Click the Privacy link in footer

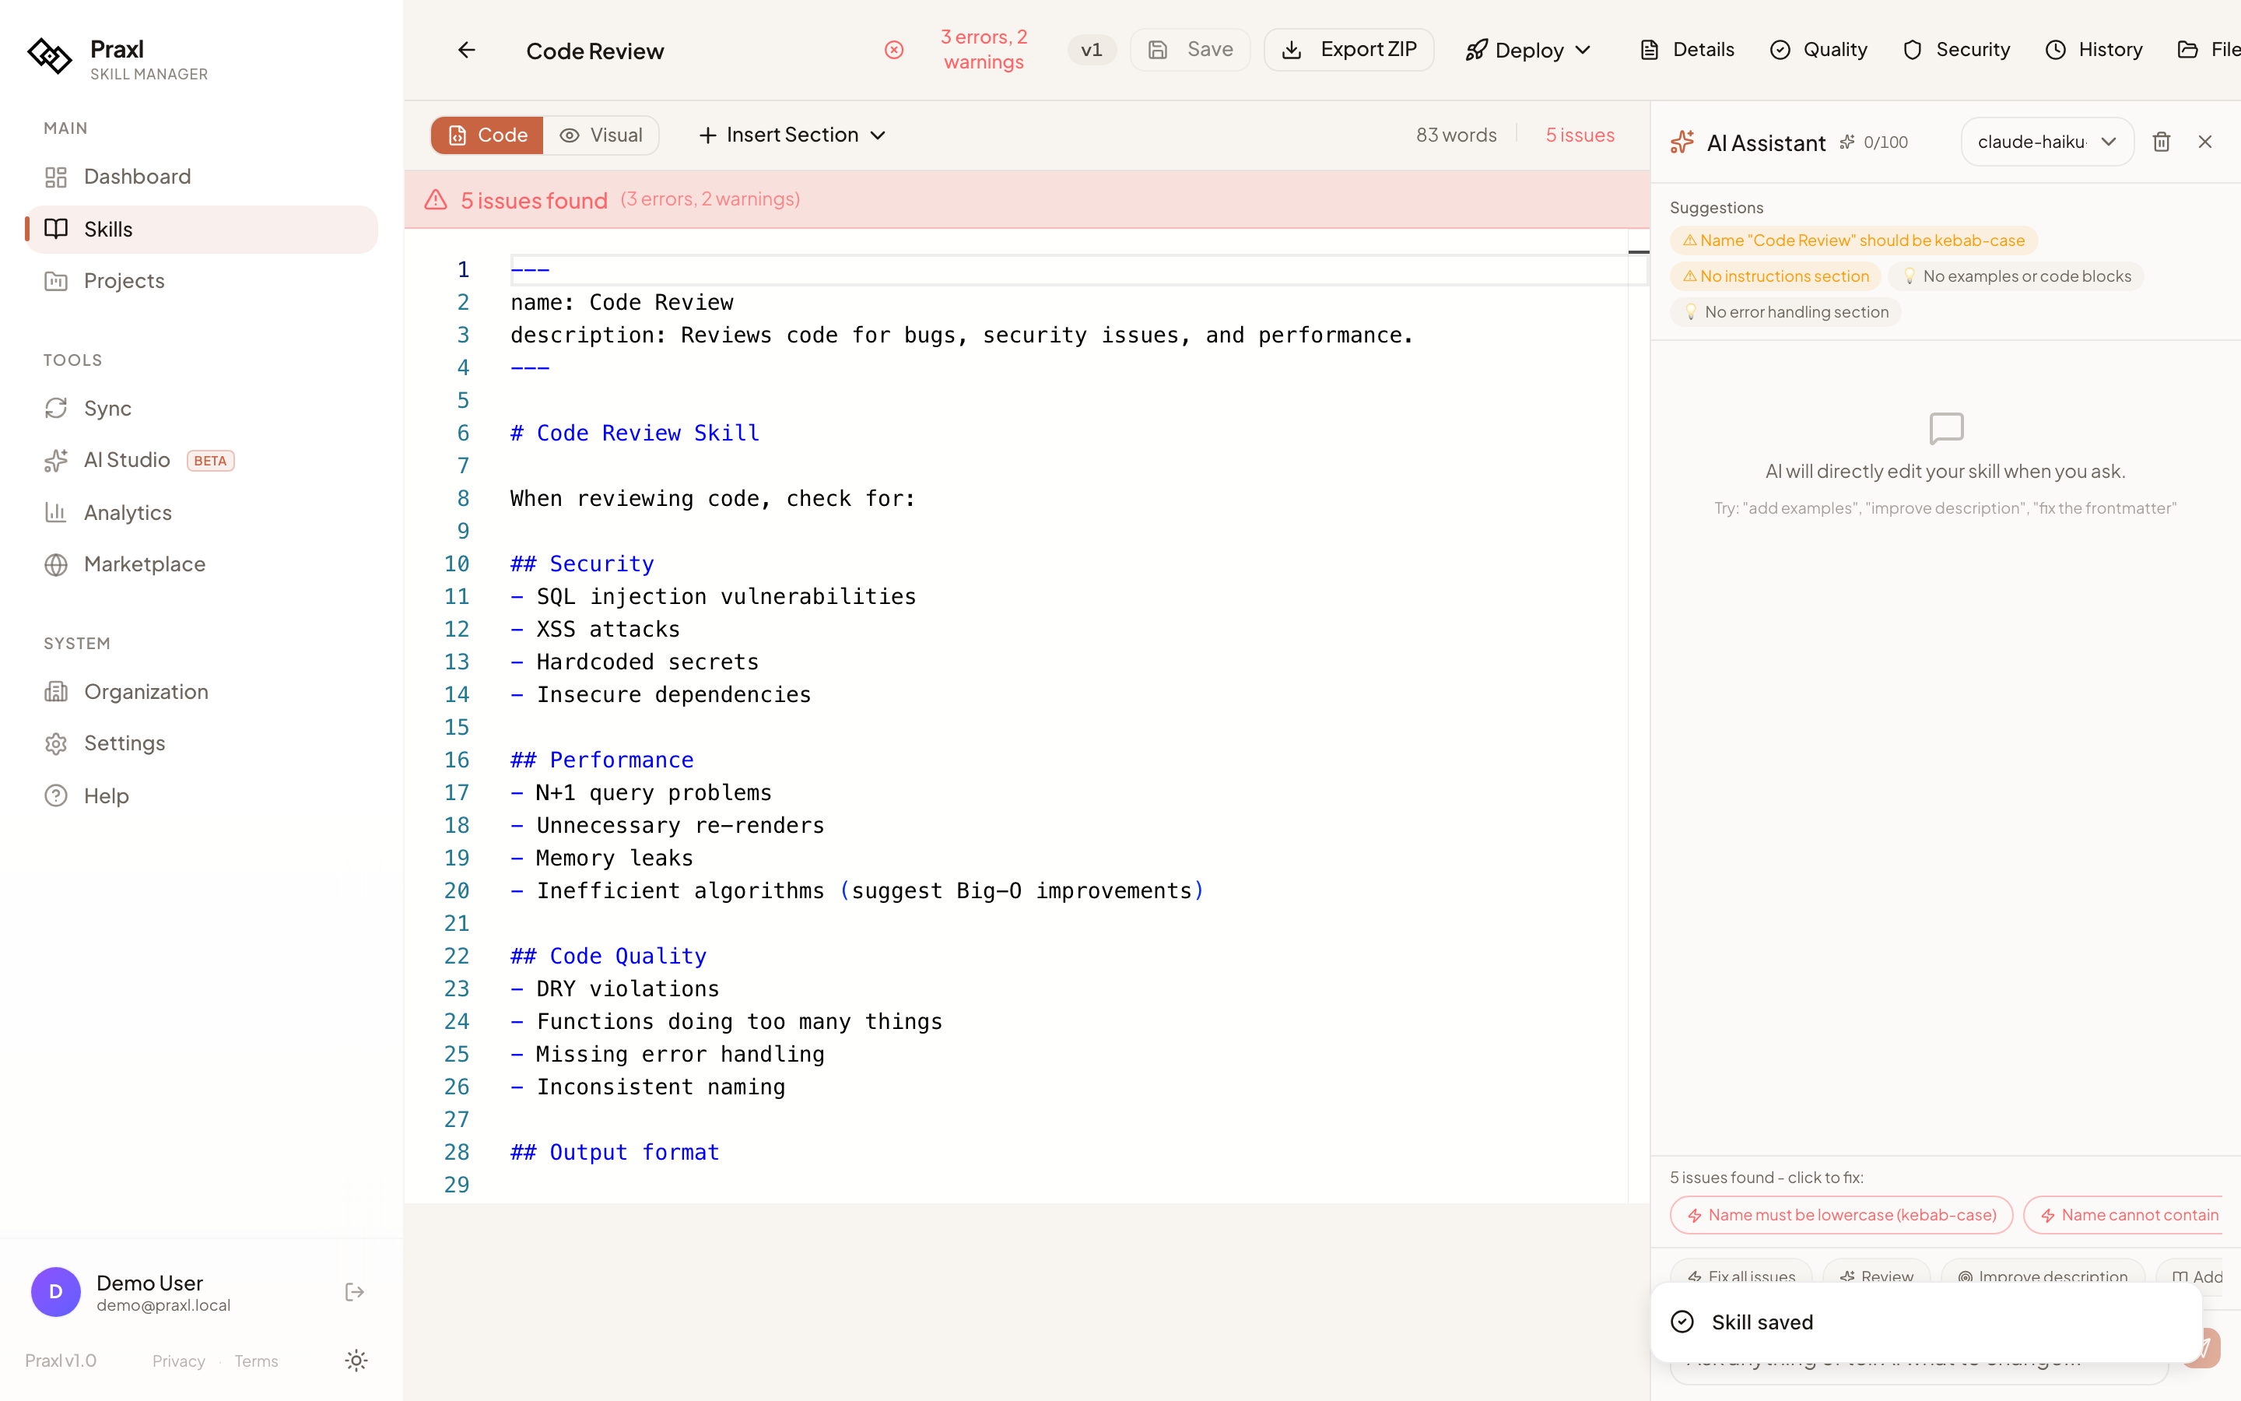177,1361
